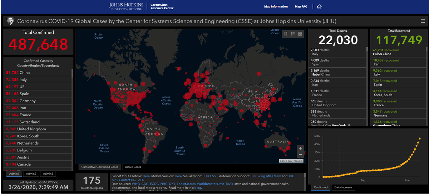Viewport: 429px width, 194px height.
Task: Open the ECDC data source link
Action: pos(154,184)
